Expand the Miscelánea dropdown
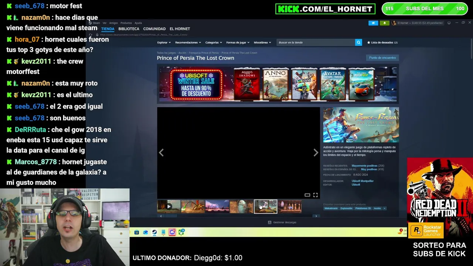The image size is (473, 266). click(x=262, y=42)
